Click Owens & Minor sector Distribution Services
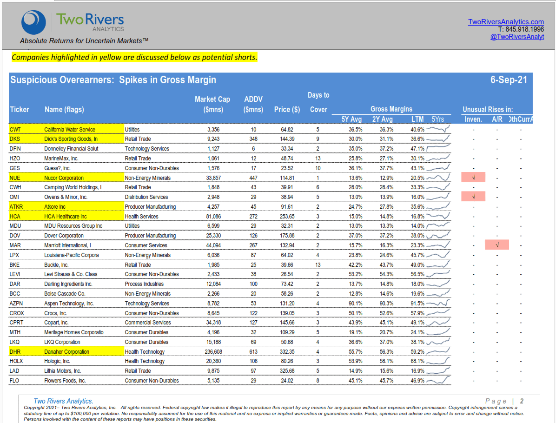 click(x=146, y=197)
